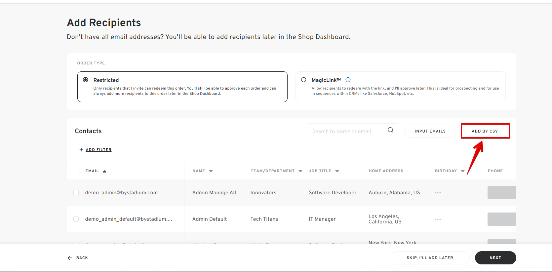The height and width of the screenshot is (272, 552).
Task: Select the demo_admin_default@bystadium.... email text
Action: click(x=129, y=219)
